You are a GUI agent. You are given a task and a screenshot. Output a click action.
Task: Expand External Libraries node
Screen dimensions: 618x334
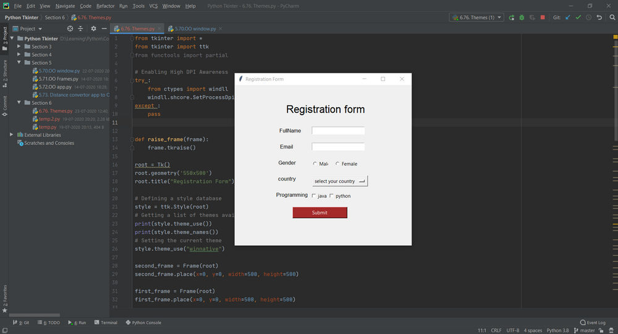click(12, 135)
